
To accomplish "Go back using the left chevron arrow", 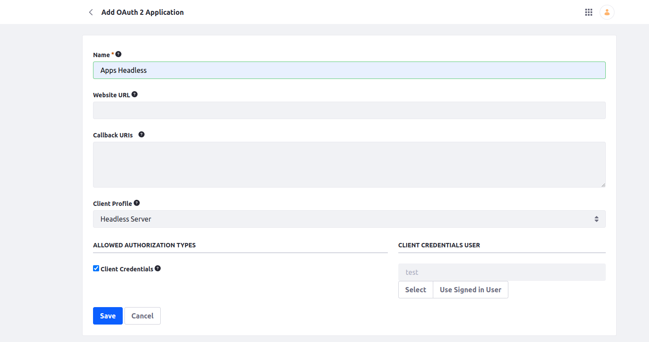I will coord(91,12).
